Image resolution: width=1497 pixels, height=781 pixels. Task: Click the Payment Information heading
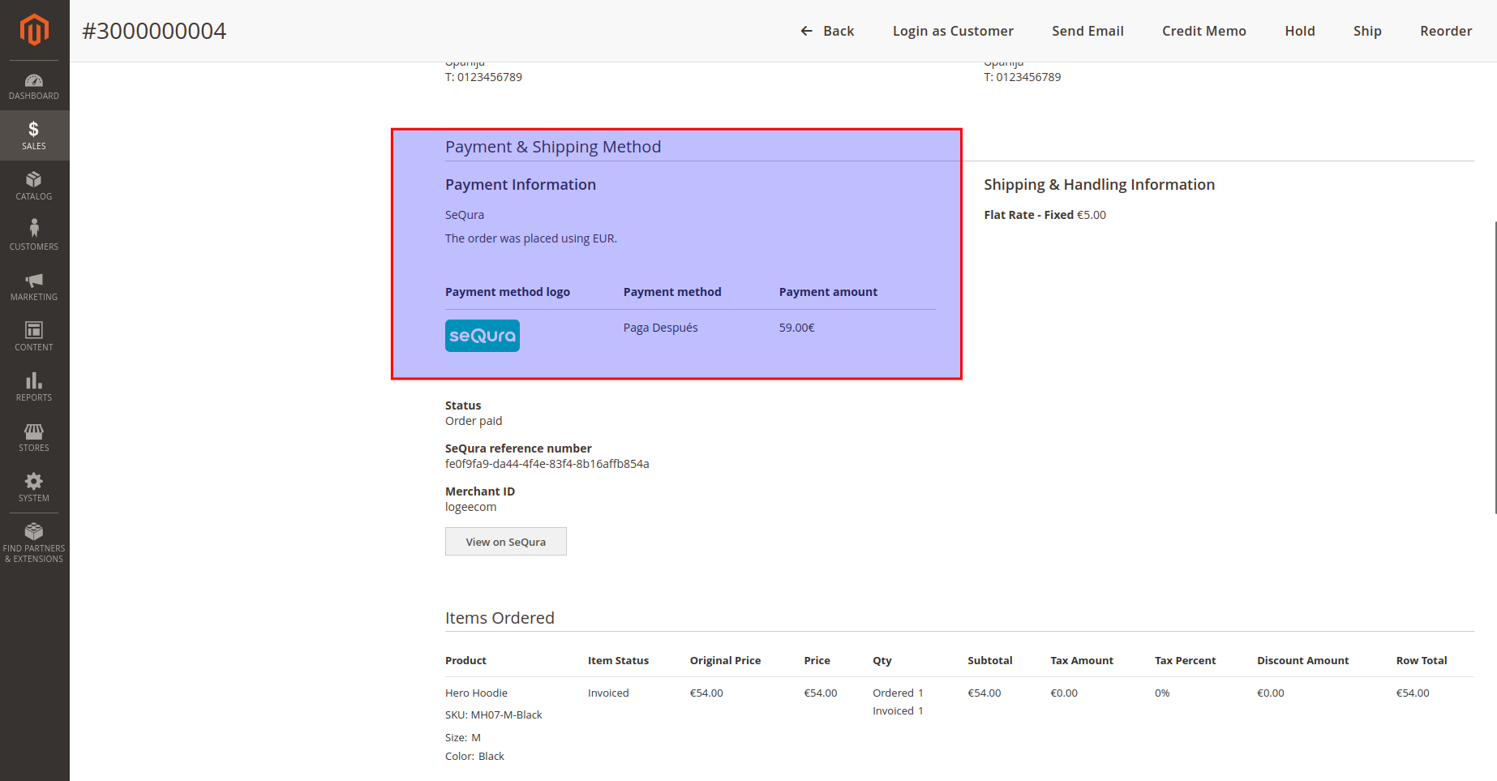[x=521, y=185]
